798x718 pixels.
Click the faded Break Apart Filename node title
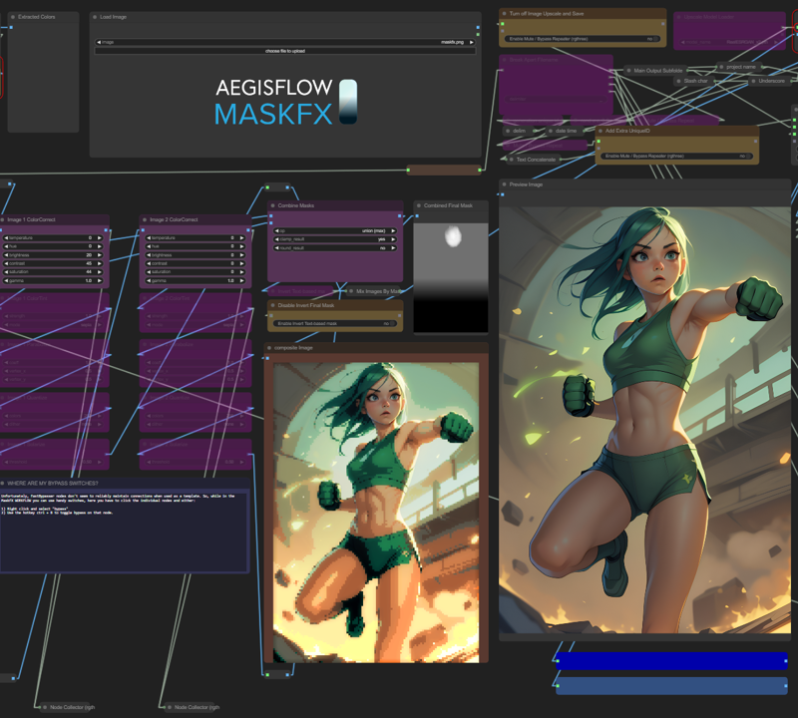click(534, 60)
